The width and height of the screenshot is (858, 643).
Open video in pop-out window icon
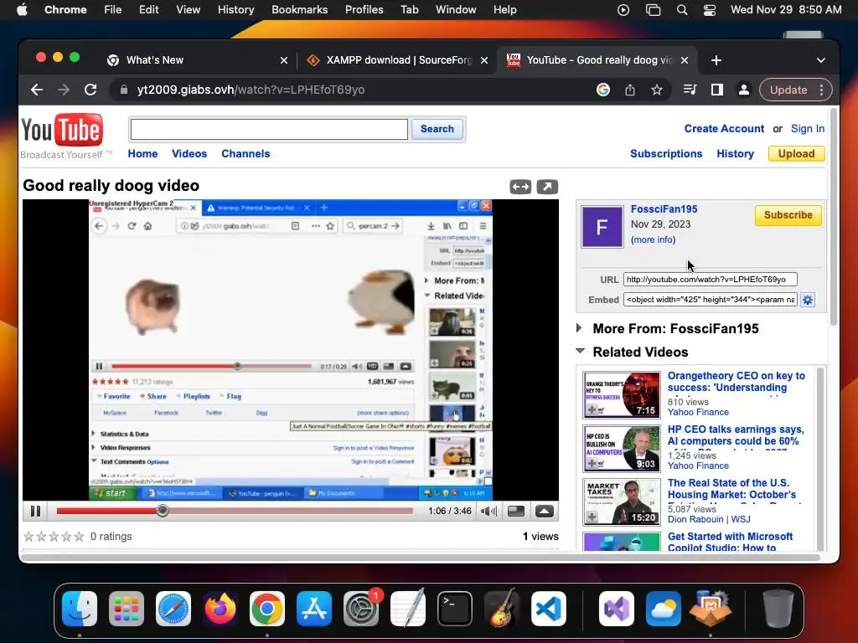(547, 187)
